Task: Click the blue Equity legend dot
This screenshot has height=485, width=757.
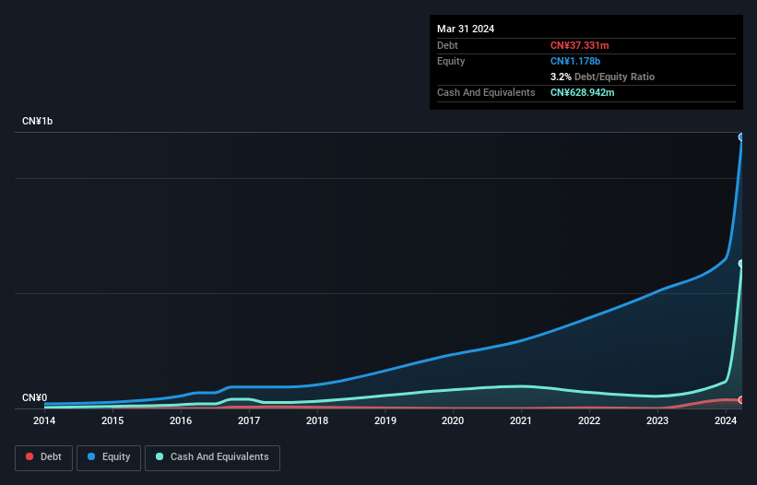Action: tap(91, 456)
